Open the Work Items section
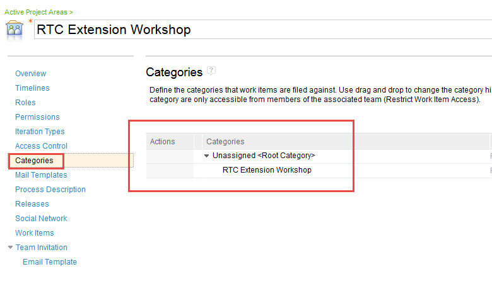 pyautogui.click(x=34, y=233)
